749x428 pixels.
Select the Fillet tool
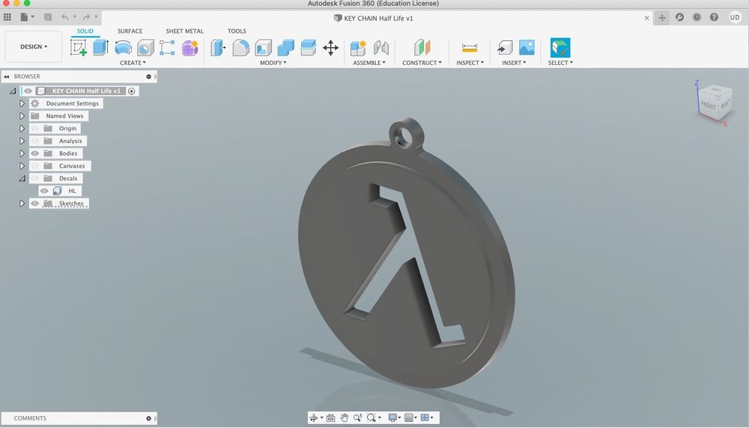pos(240,48)
